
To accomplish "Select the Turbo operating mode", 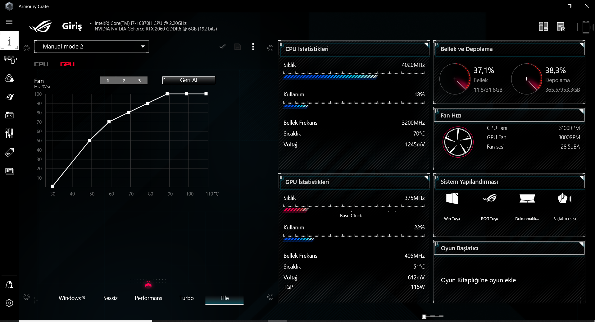I will tap(187, 298).
